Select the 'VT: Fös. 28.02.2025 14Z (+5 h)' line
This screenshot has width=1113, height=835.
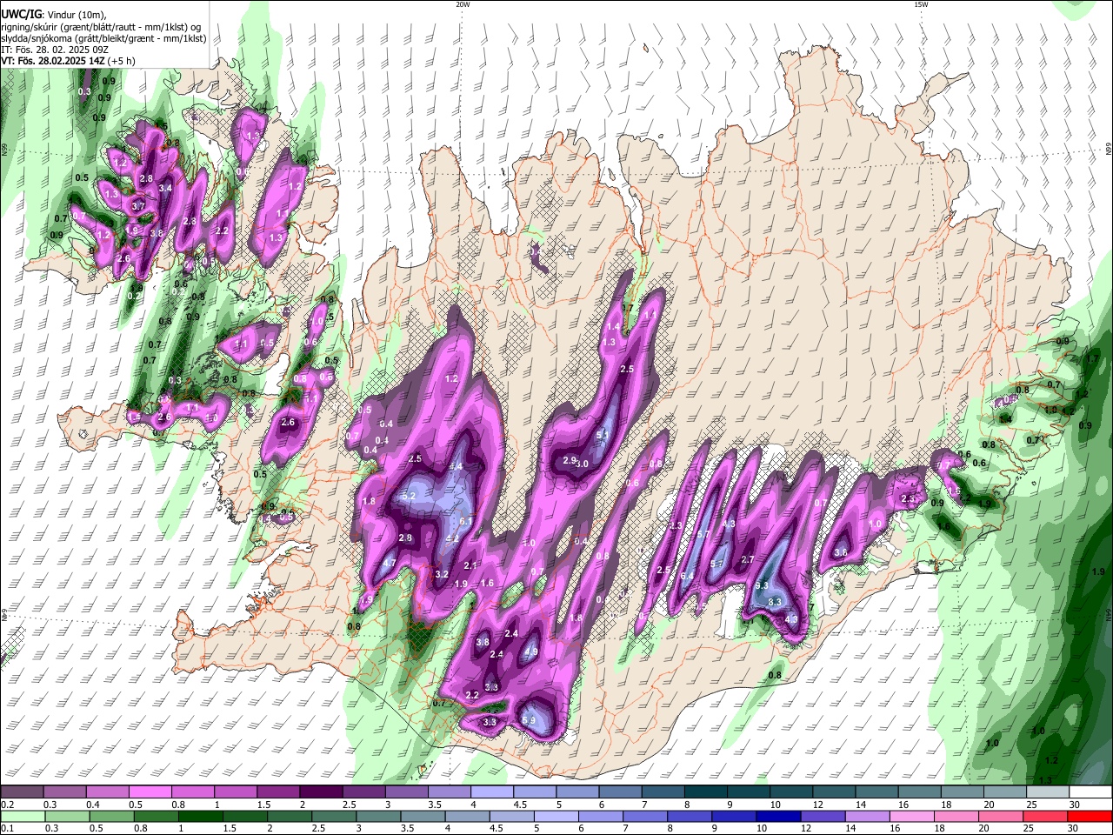click(68, 61)
